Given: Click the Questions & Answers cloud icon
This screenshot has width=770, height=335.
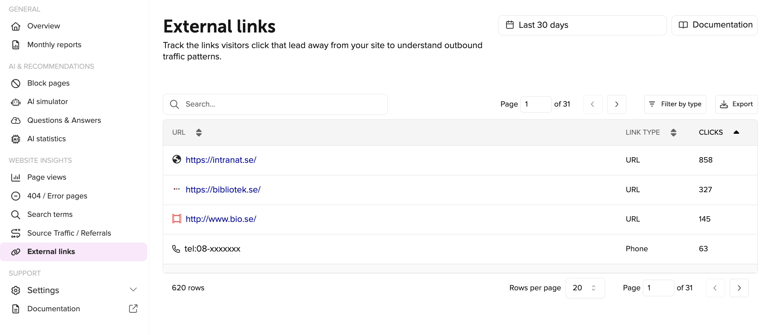Looking at the screenshot, I should pos(16,121).
